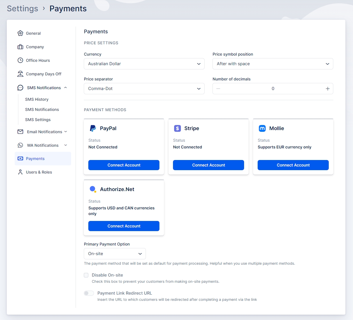Click the Company Days Off umbrella icon
Image resolution: width=353 pixels, height=320 pixels.
[20, 74]
